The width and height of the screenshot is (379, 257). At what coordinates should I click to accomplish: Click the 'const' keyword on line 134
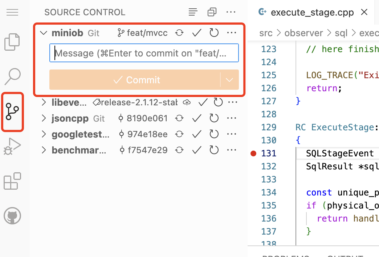(x=319, y=193)
